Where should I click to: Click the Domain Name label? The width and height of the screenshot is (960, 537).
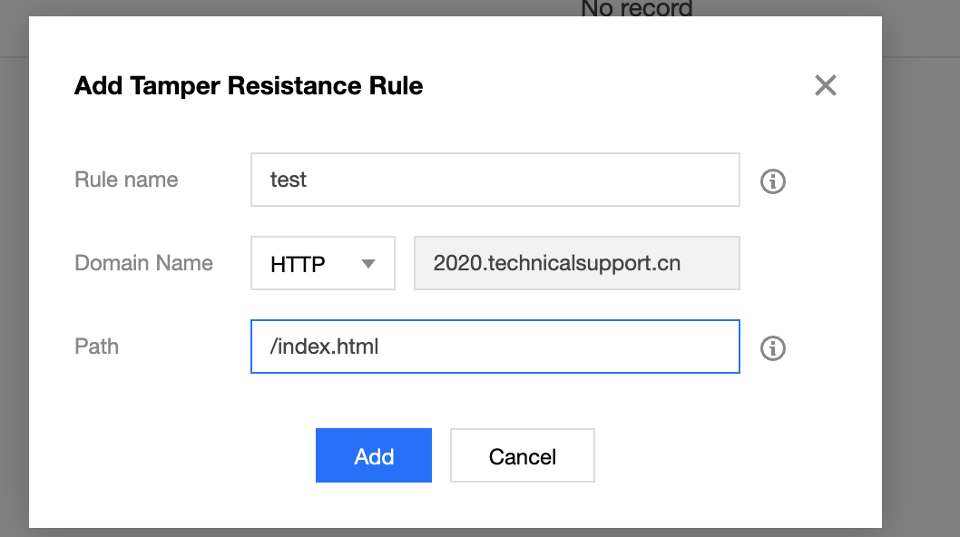coord(144,263)
